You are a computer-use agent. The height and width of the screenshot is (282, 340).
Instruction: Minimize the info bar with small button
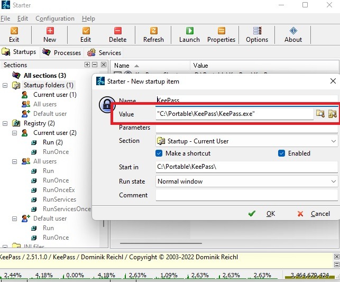tap(336, 264)
